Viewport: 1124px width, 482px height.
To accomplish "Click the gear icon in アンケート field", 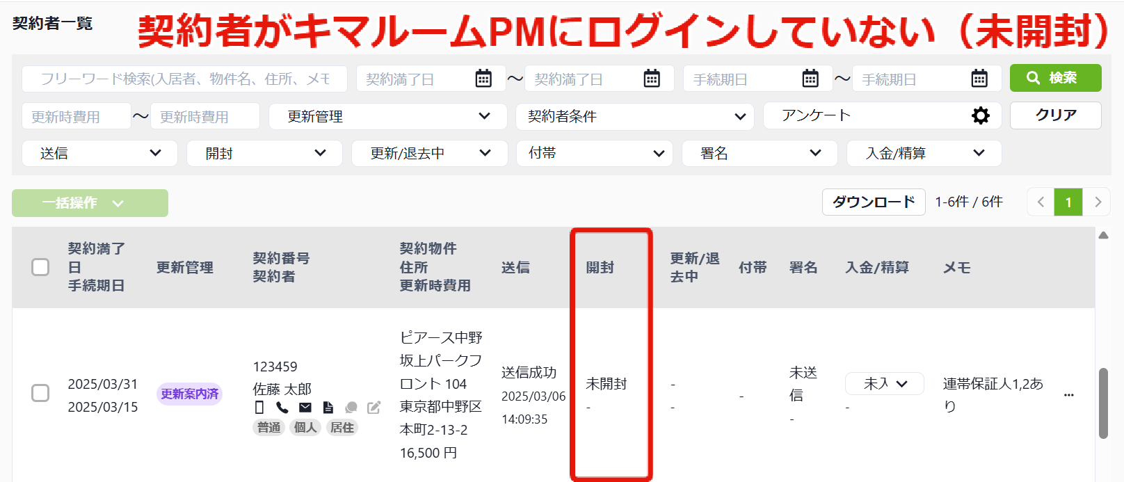I will click(981, 115).
